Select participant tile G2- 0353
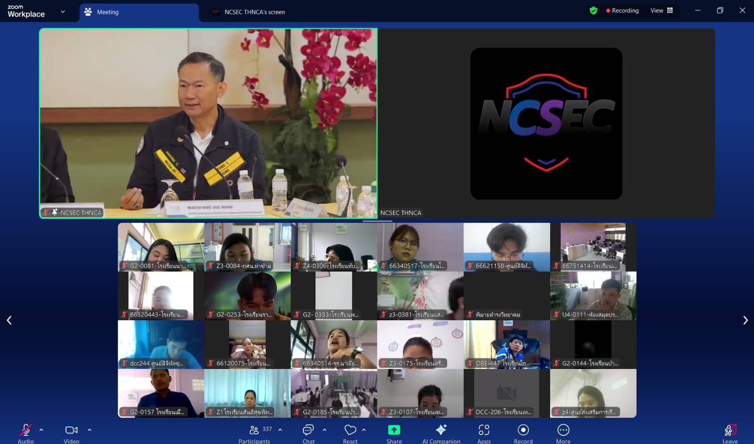The image size is (754, 444). [x=334, y=296]
